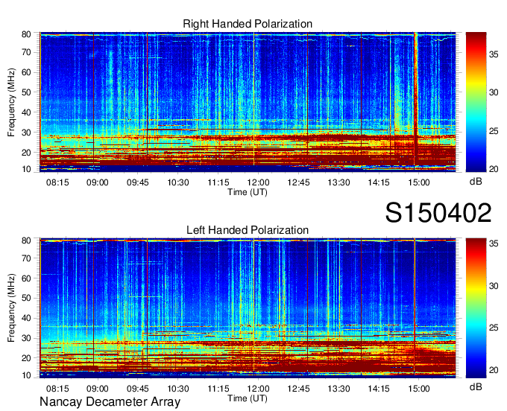Click the 12:00 tick on right-handed plot's time axis
Viewport: 507px width, 411px height.
(x=259, y=182)
